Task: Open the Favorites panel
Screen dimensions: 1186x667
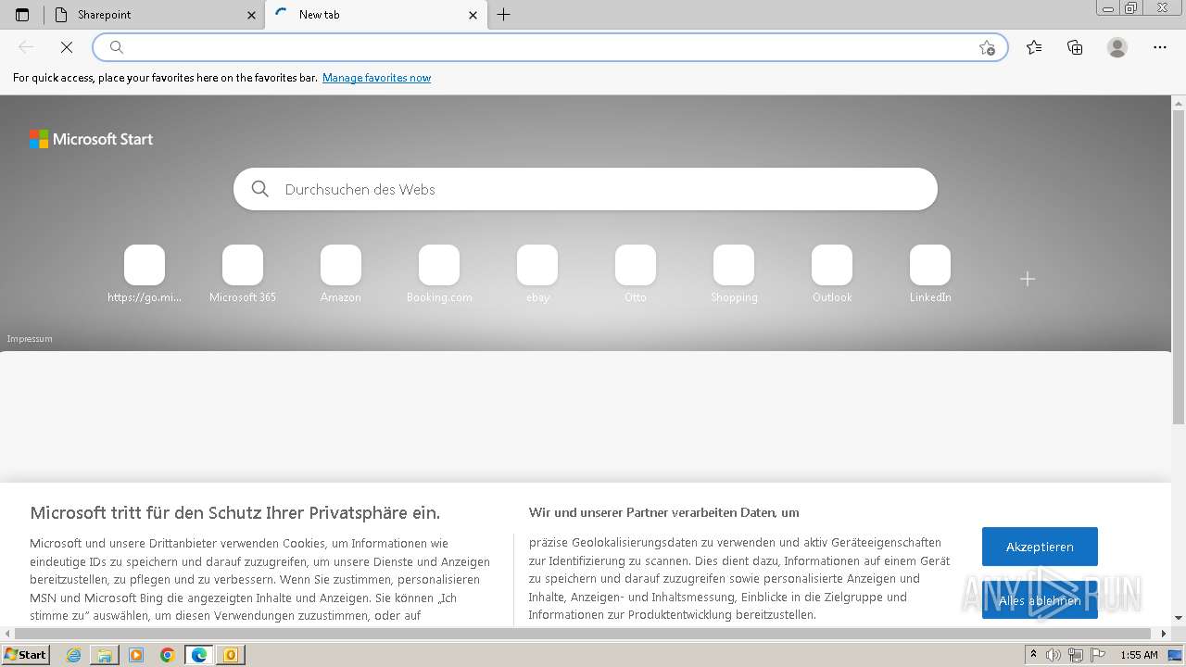Action: 1034,47
